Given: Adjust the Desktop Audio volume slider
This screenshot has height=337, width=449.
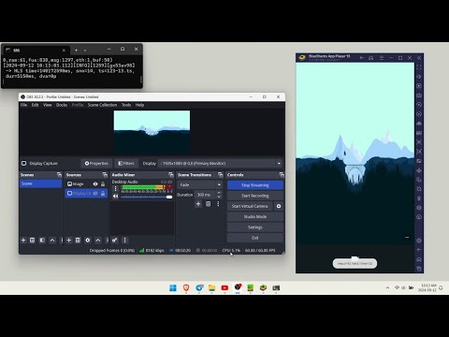Looking at the screenshot, I should [x=147, y=197].
